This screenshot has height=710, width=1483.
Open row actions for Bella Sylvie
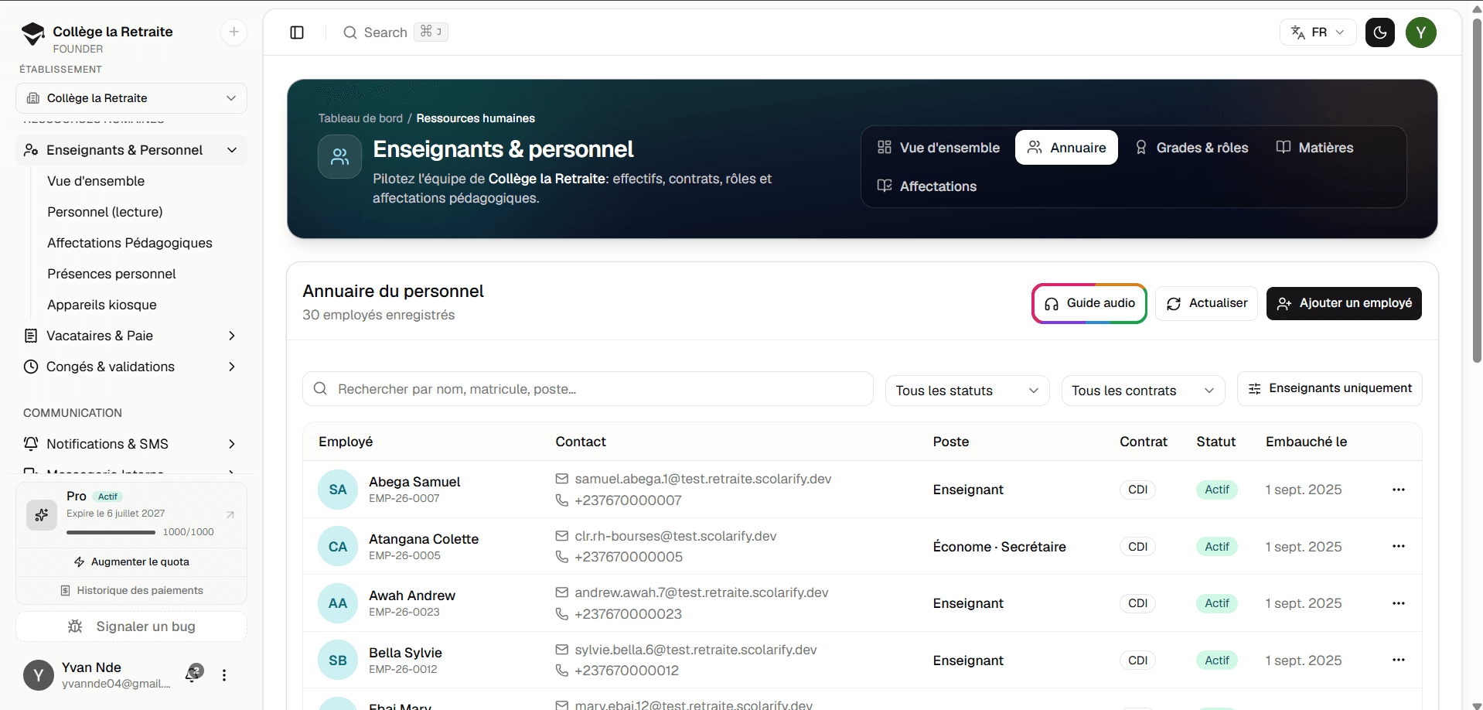pos(1398,660)
